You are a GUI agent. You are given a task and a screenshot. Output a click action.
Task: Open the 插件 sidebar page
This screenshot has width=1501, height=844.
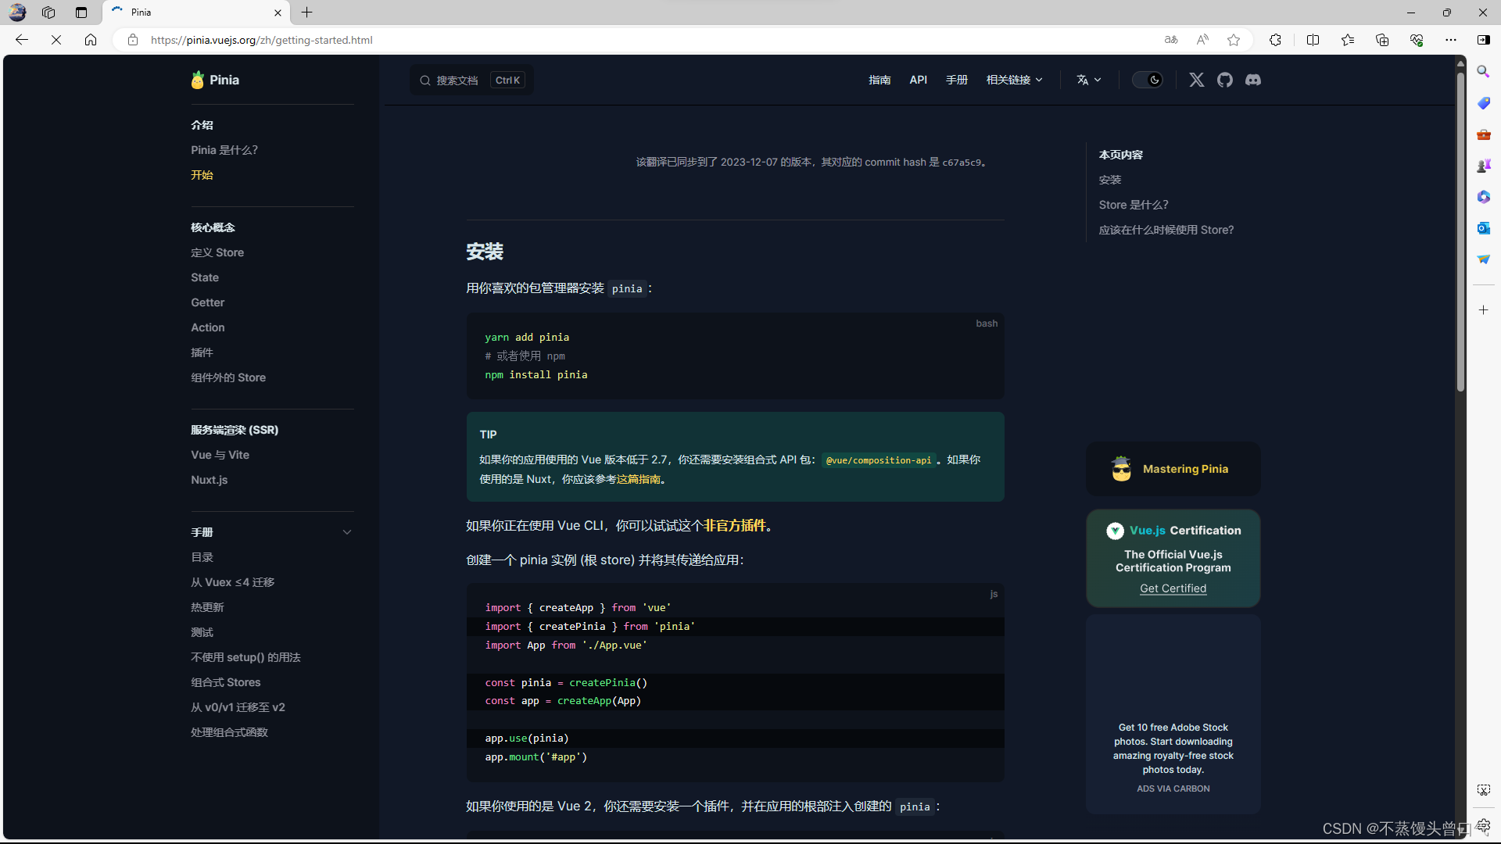(202, 352)
